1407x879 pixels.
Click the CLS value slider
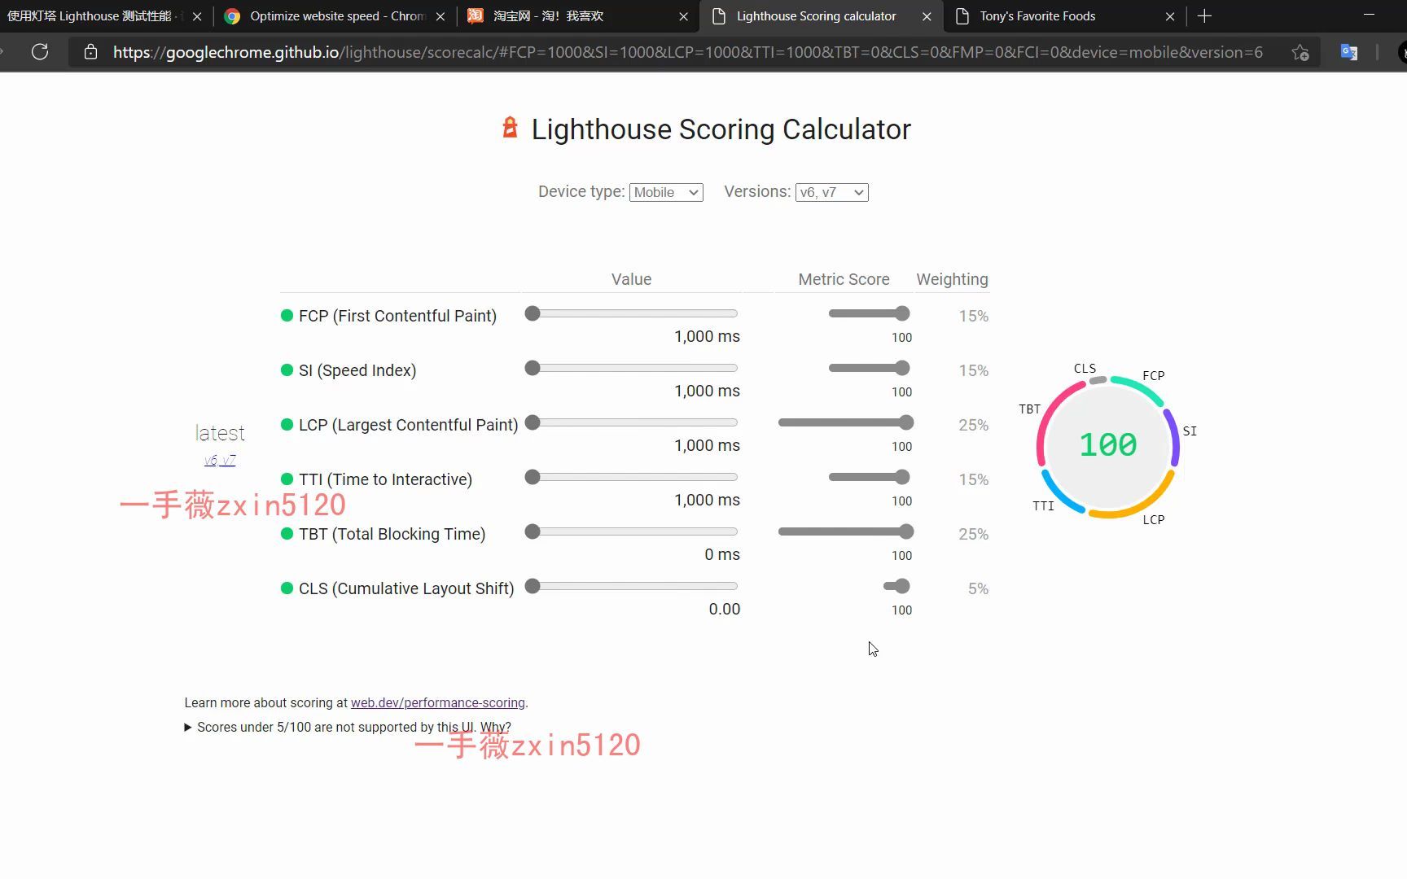631,586
